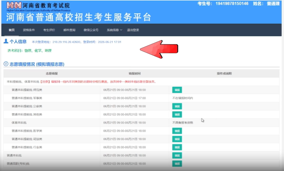Click 填报 in the 普通本科批 row

[x=177, y=156]
